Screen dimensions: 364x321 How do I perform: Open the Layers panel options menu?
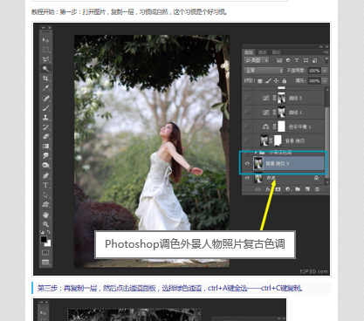click(x=326, y=52)
